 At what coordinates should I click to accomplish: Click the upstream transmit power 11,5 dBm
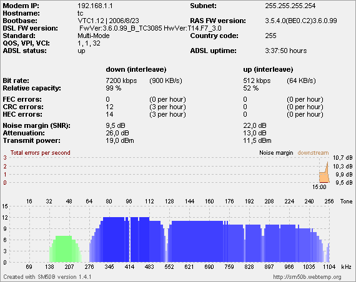[257, 140]
